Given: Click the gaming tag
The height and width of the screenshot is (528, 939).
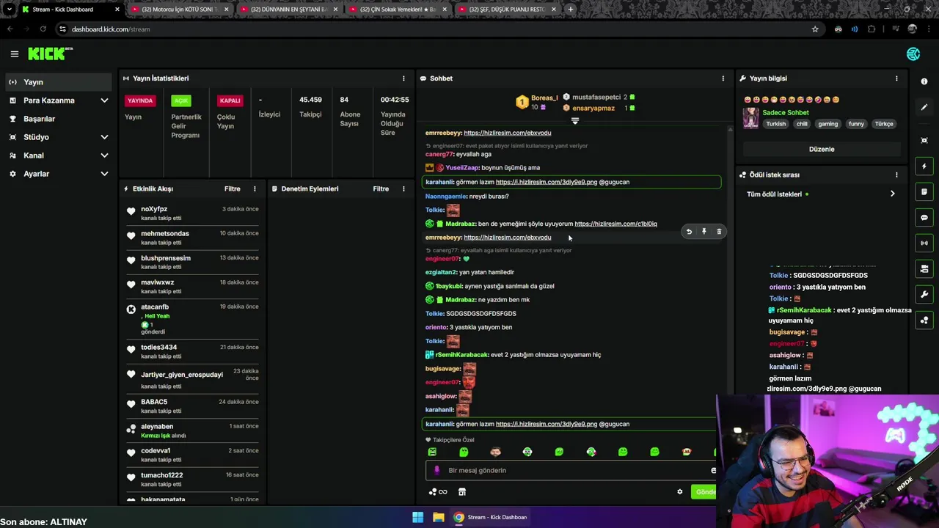Looking at the screenshot, I should [x=828, y=124].
